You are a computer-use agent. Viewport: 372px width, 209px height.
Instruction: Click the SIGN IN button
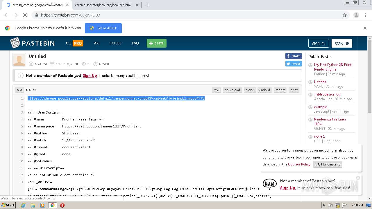319,43
